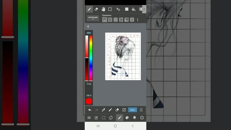Open the highlighted pencil brush tab
Screen dimensions: 231x130
click(x=119, y=118)
